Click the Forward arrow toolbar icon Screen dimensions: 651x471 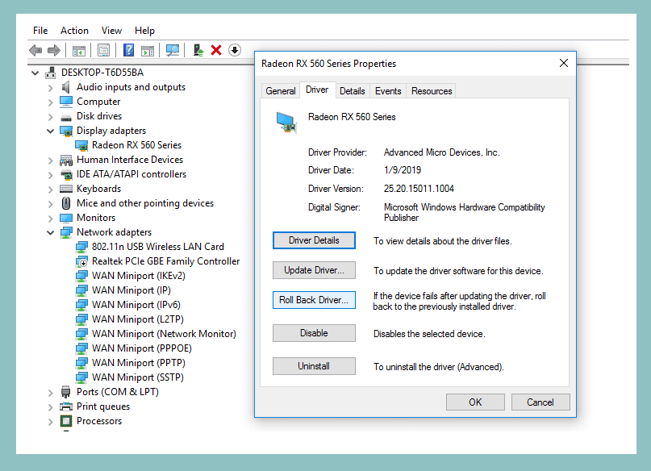54,50
